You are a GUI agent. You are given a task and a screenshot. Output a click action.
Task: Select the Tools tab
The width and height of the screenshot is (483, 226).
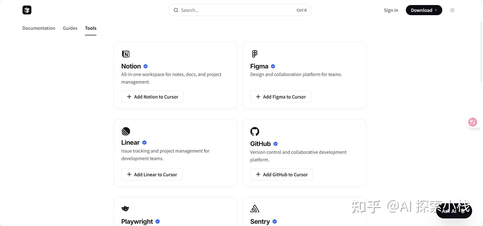pos(91,28)
